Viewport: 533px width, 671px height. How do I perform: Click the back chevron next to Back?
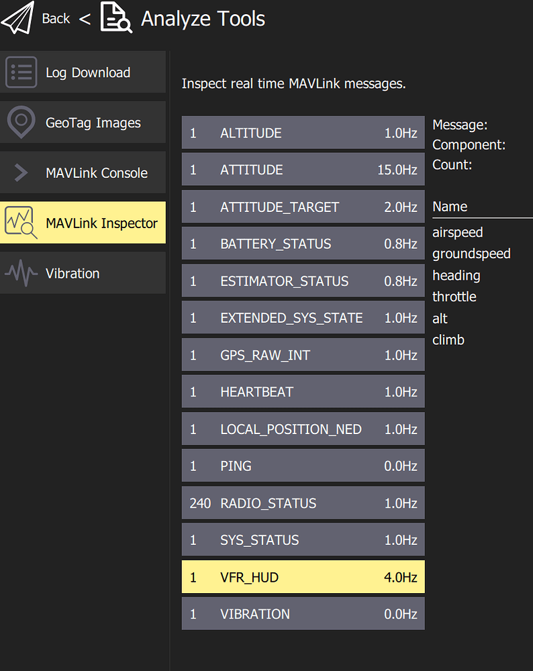(85, 19)
